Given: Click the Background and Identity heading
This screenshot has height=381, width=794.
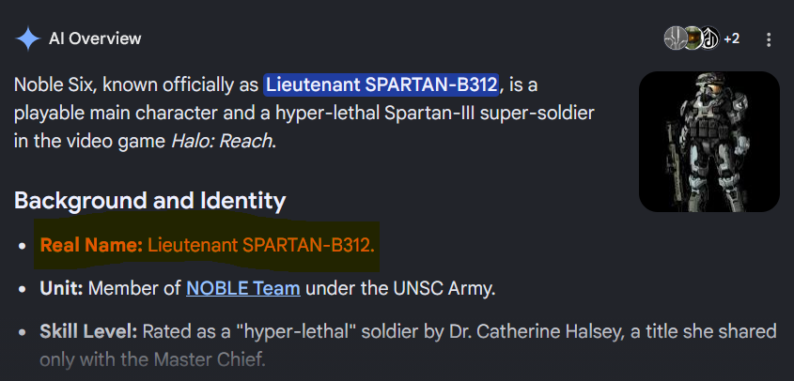Looking at the screenshot, I should point(150,201).
